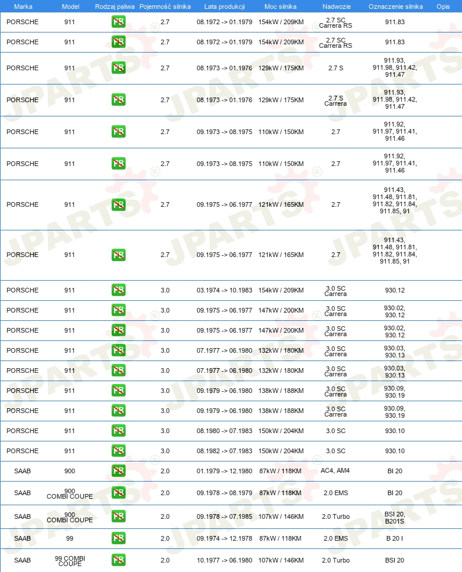Select the date cell 03.1974 -> 10.1983

point(225,290)
